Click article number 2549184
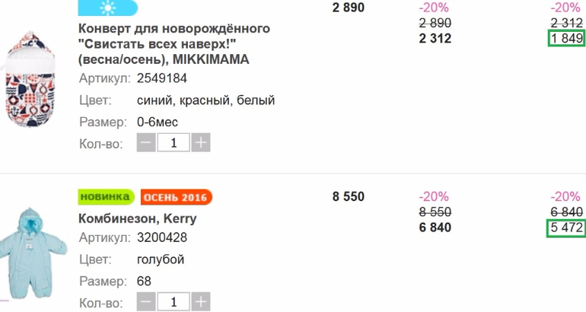 [162, 78]
